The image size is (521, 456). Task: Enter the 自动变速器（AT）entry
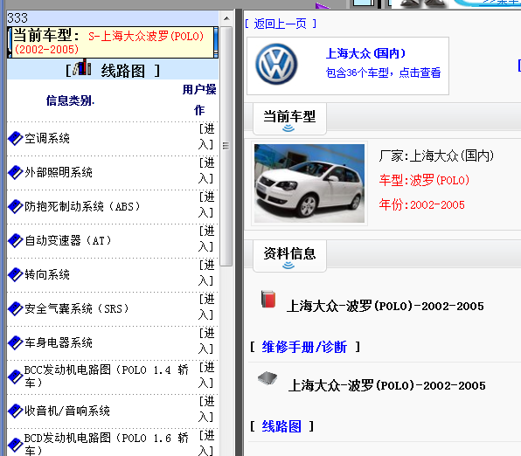coord(206,238)
